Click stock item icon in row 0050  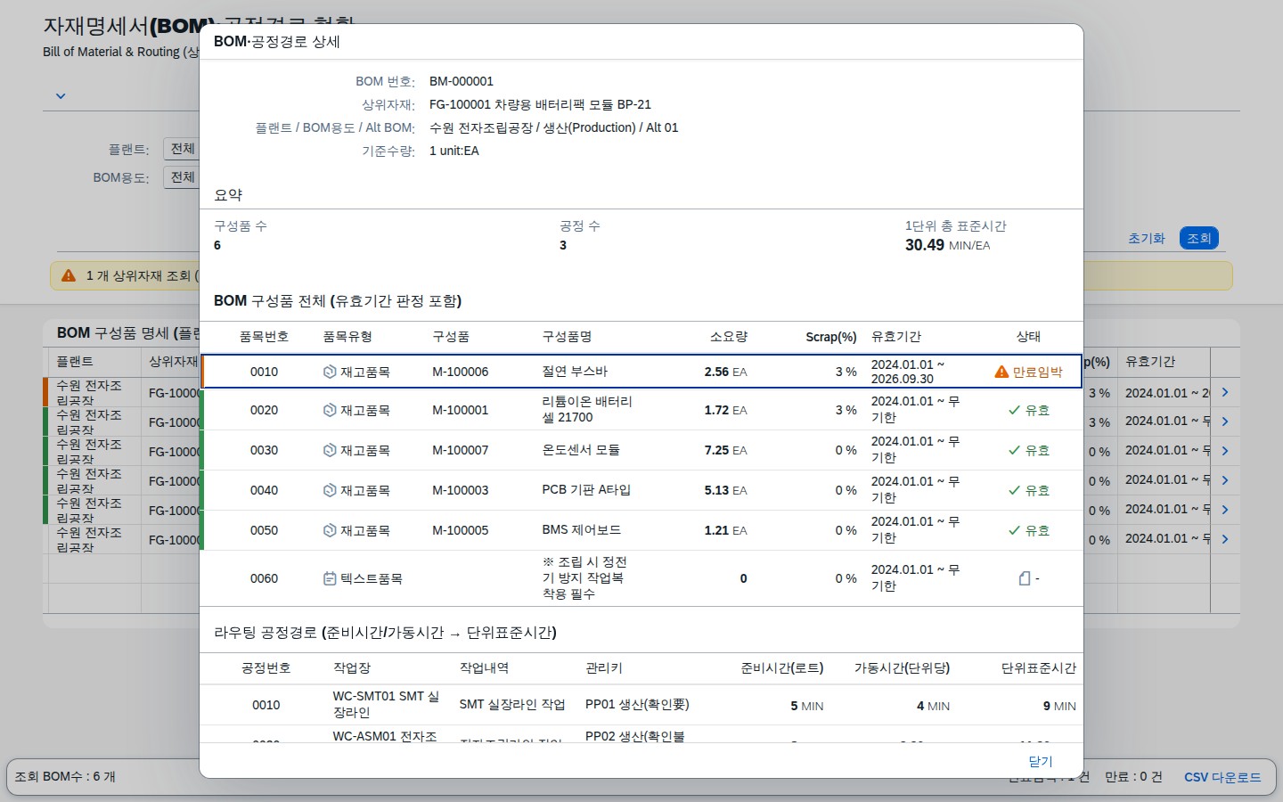[x=330, y=530]
